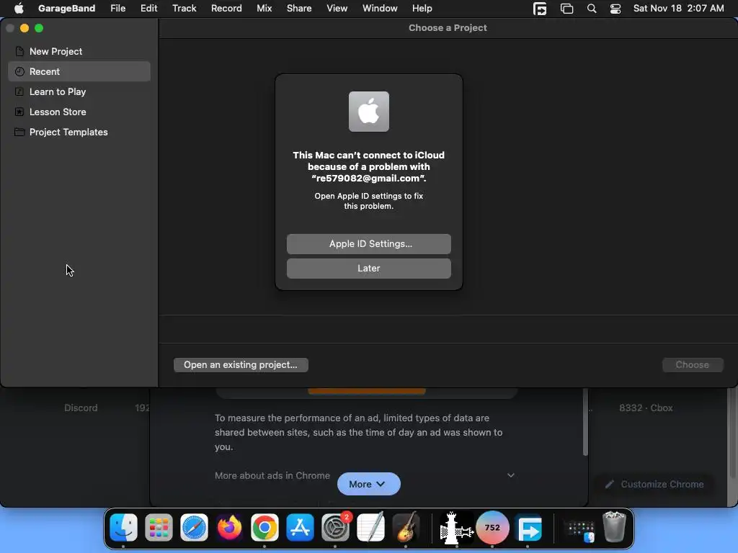This screenshot has width=738, height=553.
Task: Open the Window menu
Action: tap(380, 8)
